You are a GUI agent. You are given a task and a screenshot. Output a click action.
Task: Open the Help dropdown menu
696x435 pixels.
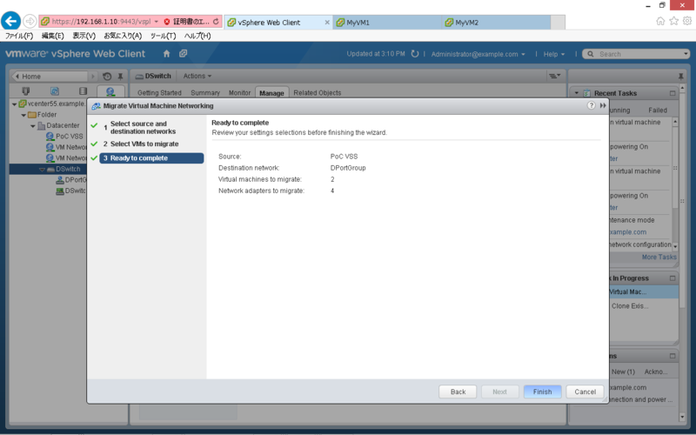point(554,54)
